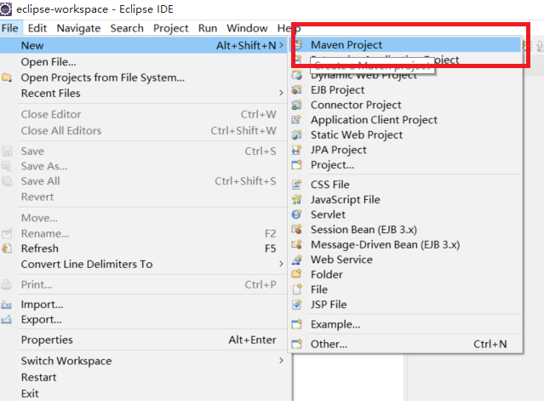Click the Folder icon in New submenu
The width and height of the screenshot is (544, 417).
tap(297, 274)
